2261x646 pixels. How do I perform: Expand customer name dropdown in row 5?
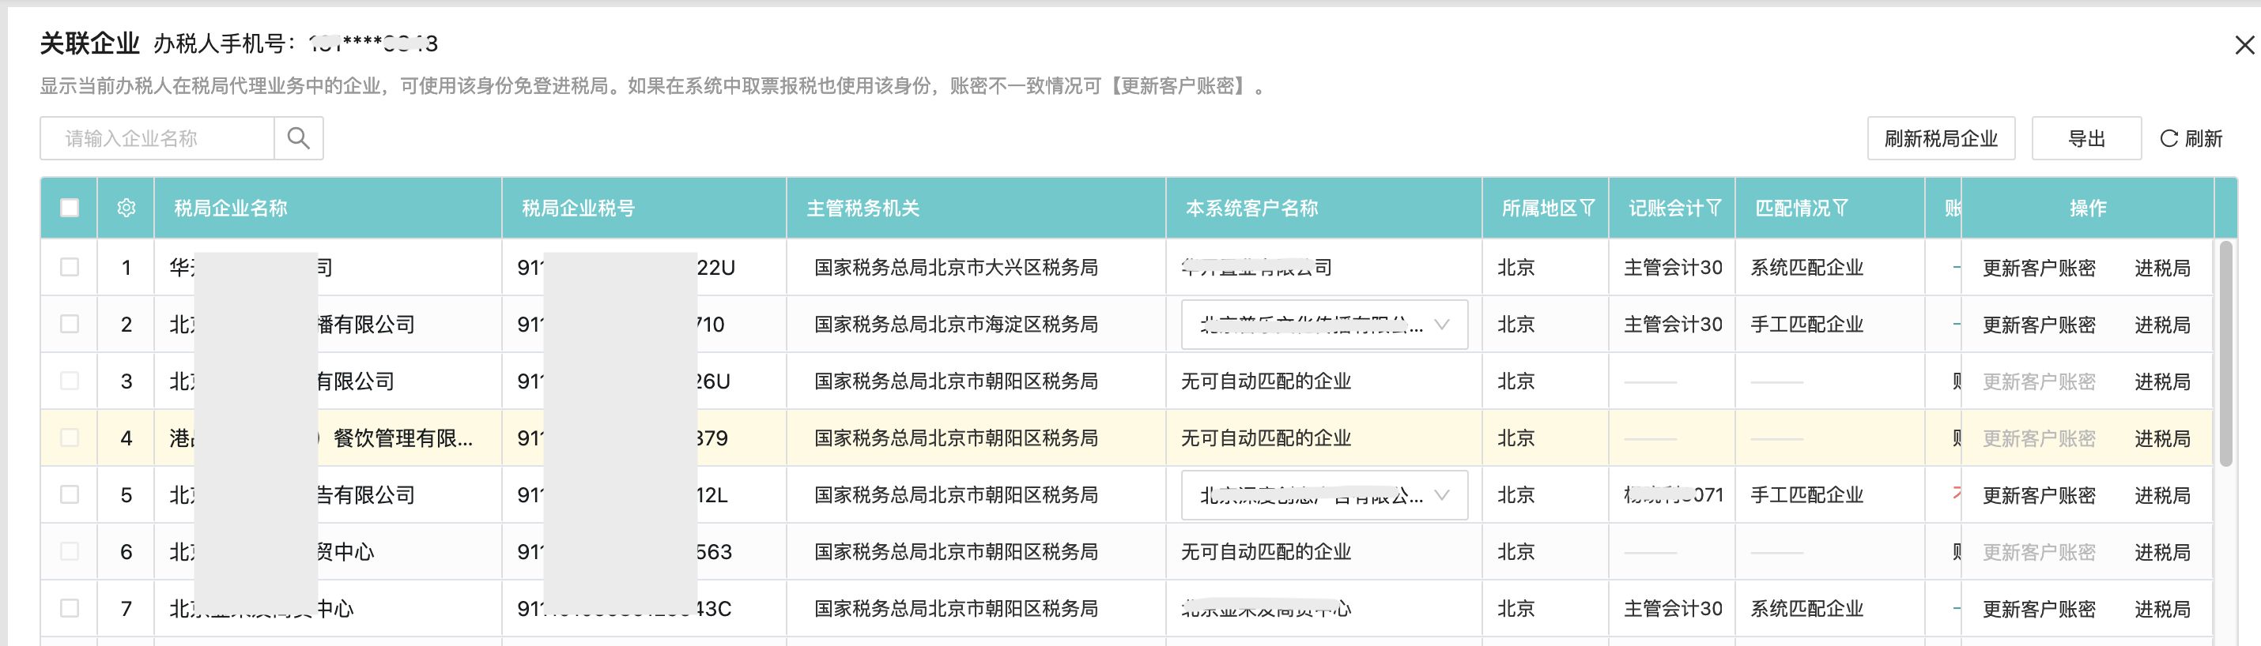(x=1441, y=495)
